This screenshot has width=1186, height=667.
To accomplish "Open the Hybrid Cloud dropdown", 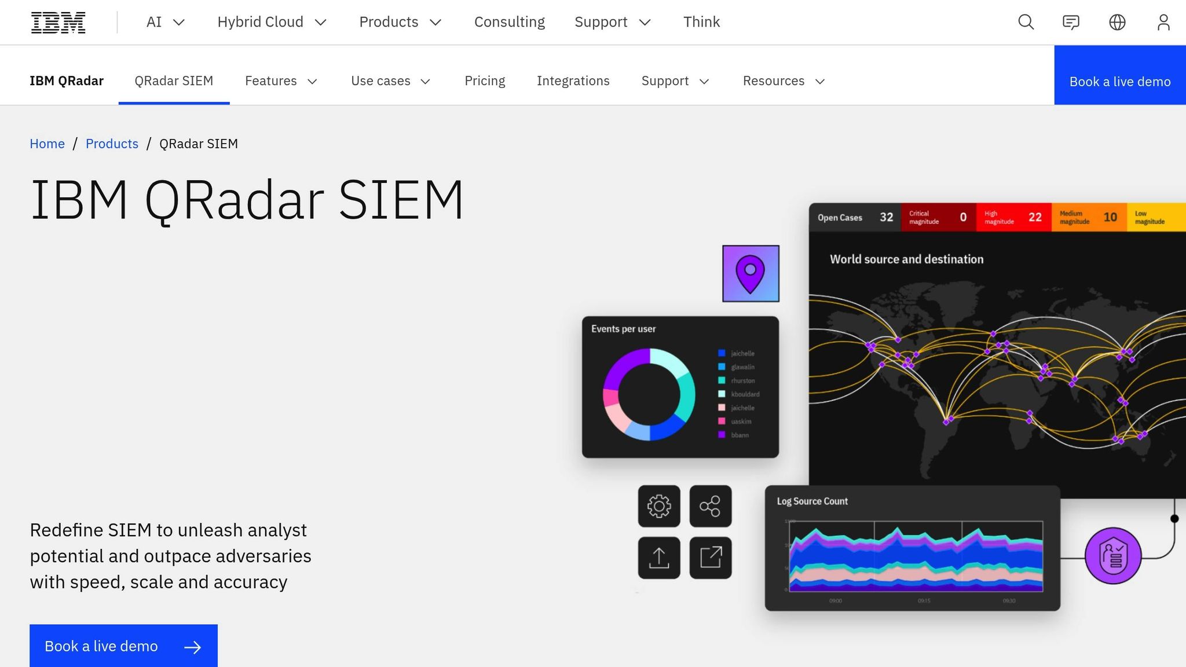I will 272,22.
